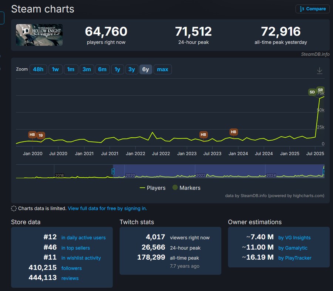Click the ~7.40 M owner estimate

(x=260, y=237)
